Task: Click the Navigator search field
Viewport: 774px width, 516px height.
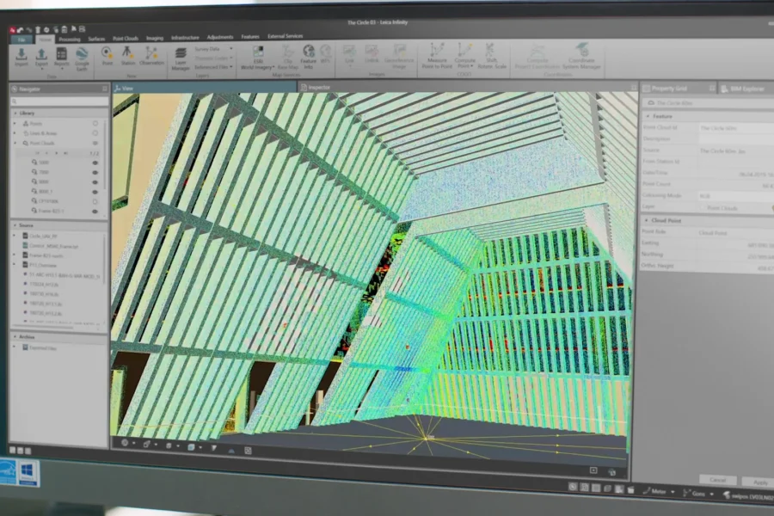Action: (59, 101)
